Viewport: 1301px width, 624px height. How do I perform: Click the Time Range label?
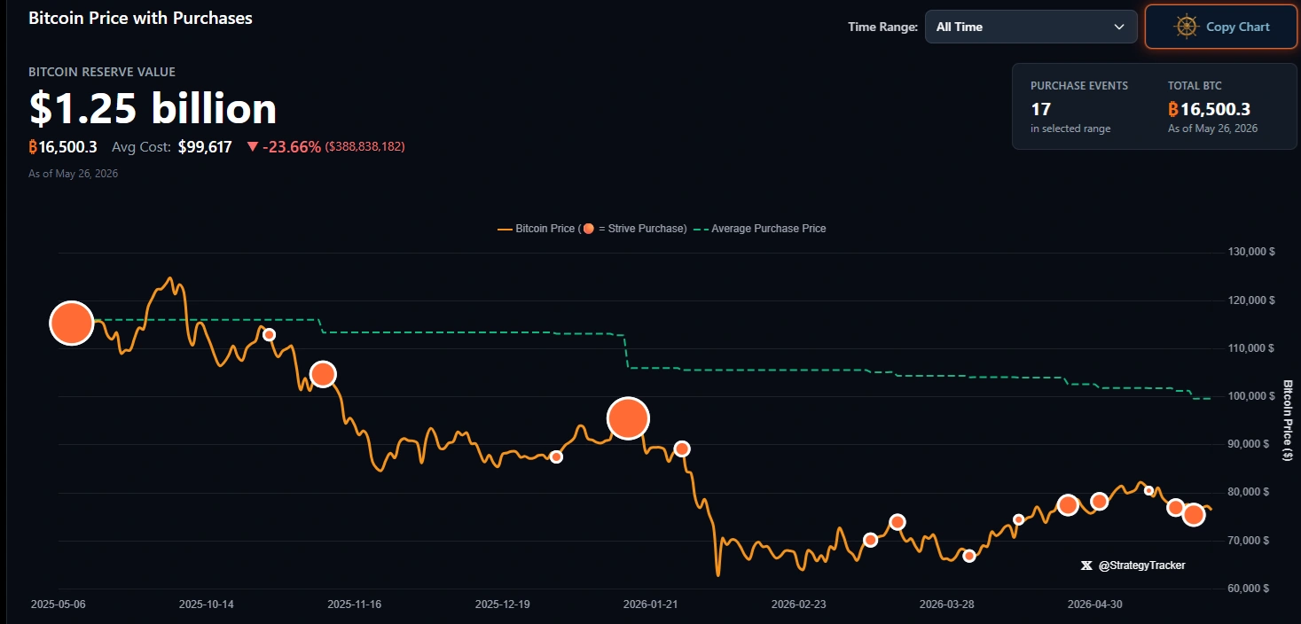point(882,27)
